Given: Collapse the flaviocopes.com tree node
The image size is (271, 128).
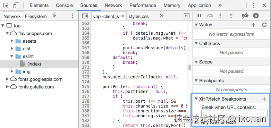Looking at the screenshot, I should click(7, 33).
